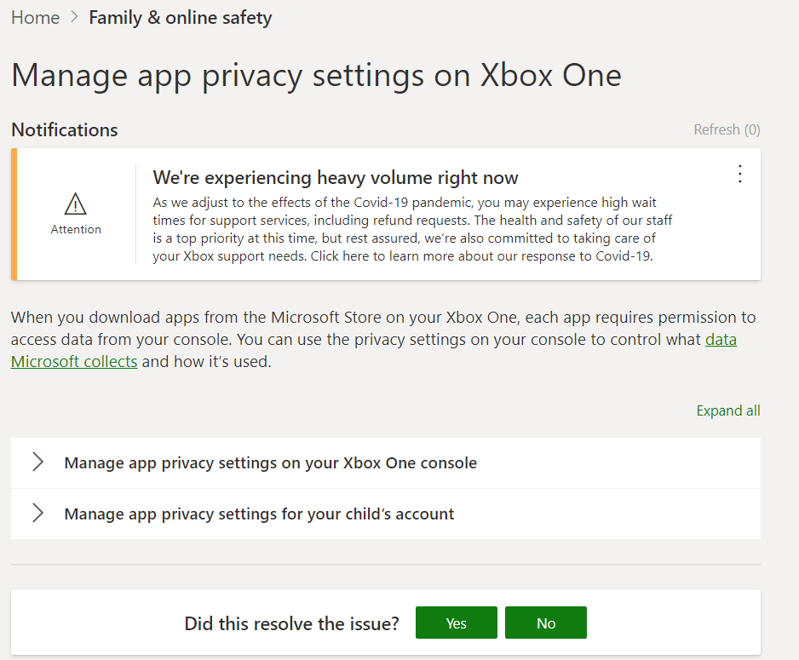Expand Xbox One console privacy settings chevron
The height and width of the screenshot is (660, 799).
tap(37, 462)
